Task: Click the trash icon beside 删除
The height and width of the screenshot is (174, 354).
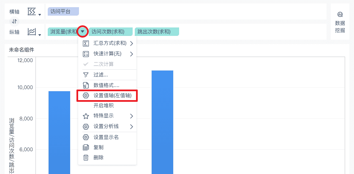Action: (x=86, y=158)
